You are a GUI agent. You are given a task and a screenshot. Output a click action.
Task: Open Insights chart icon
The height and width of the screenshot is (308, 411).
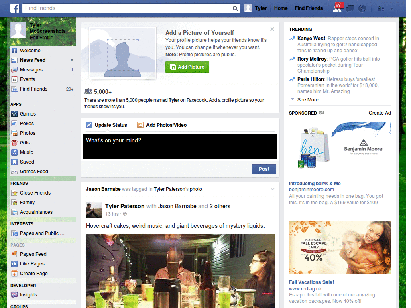click(14, 295)
